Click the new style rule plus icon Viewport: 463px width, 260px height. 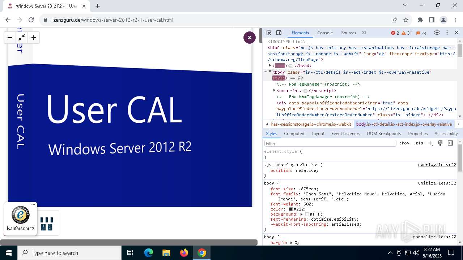point(430,143)
